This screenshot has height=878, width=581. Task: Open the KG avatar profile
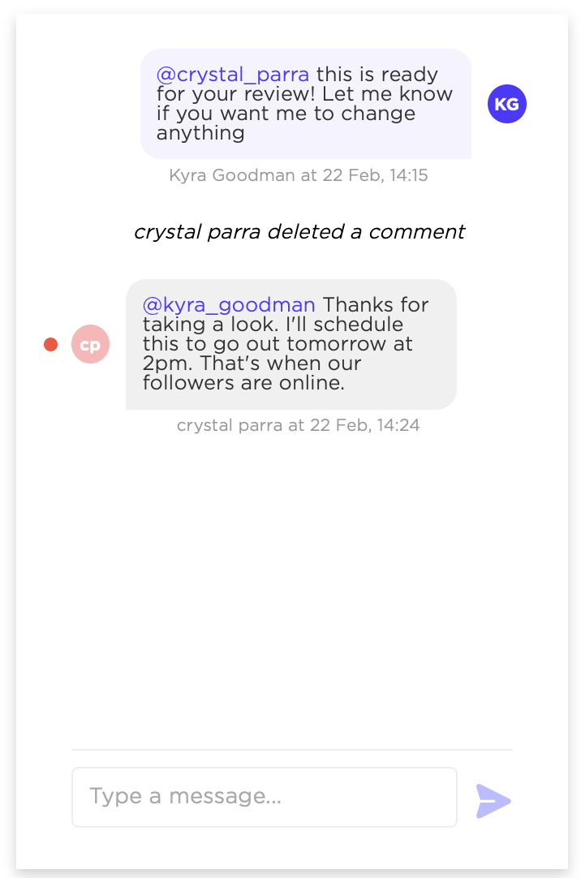point(506,104)
